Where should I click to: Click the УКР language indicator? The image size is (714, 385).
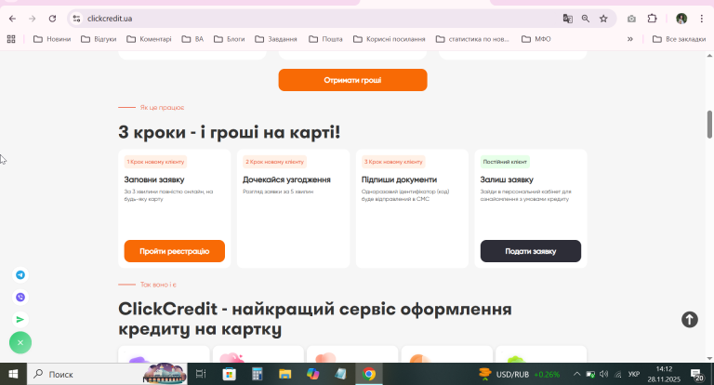point(634,374)
